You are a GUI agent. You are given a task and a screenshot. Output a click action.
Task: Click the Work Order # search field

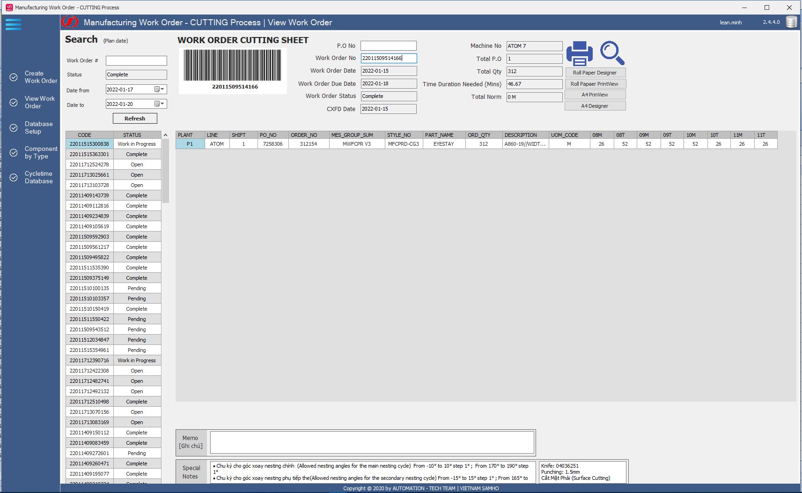point(136,60)
